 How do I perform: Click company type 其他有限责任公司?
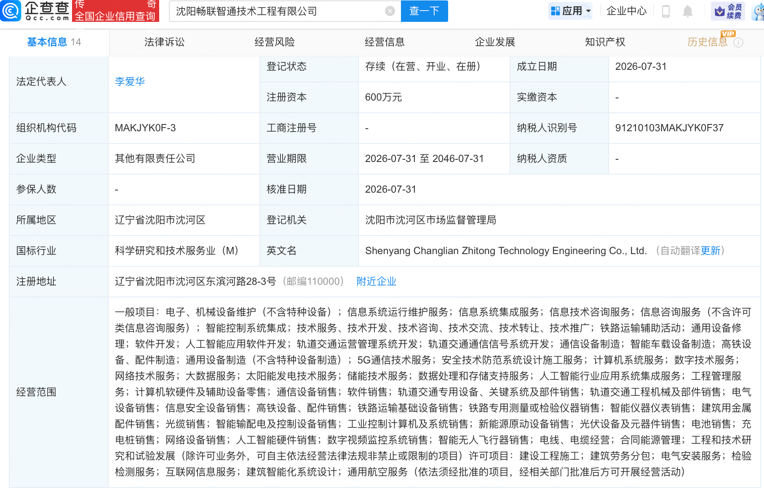(x=155, y=159)
